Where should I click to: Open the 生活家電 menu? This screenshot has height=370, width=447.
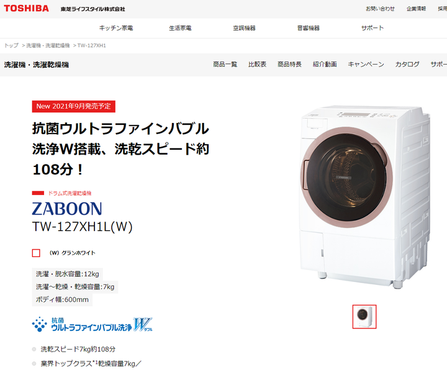pyautogui.click(x=180, y=28)
